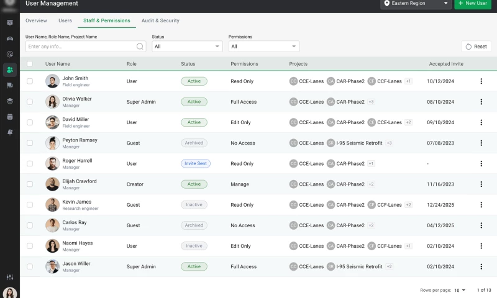Click the Inactive status badge for Kevin James

[194, 205]
